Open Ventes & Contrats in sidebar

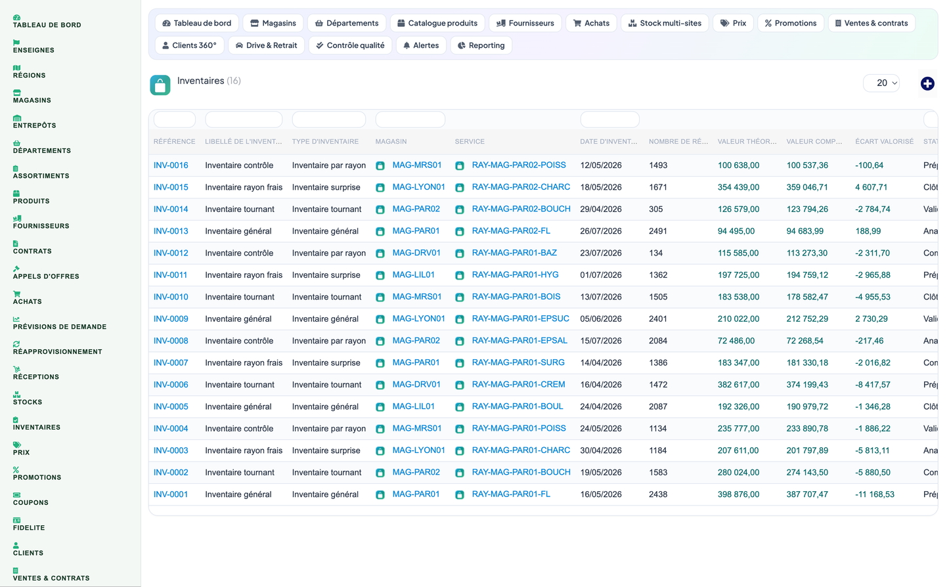coord(51,578)
